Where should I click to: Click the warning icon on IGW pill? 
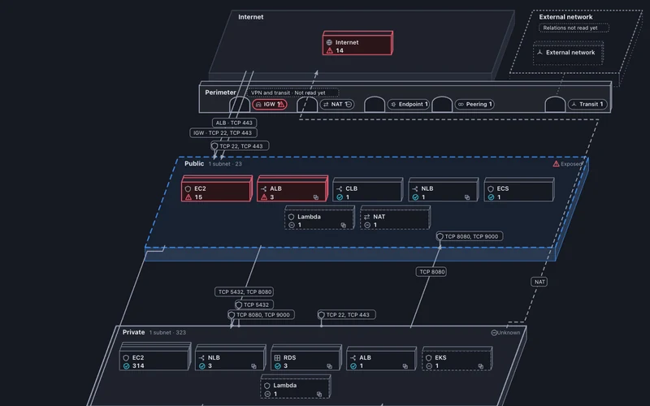point(281,105)
